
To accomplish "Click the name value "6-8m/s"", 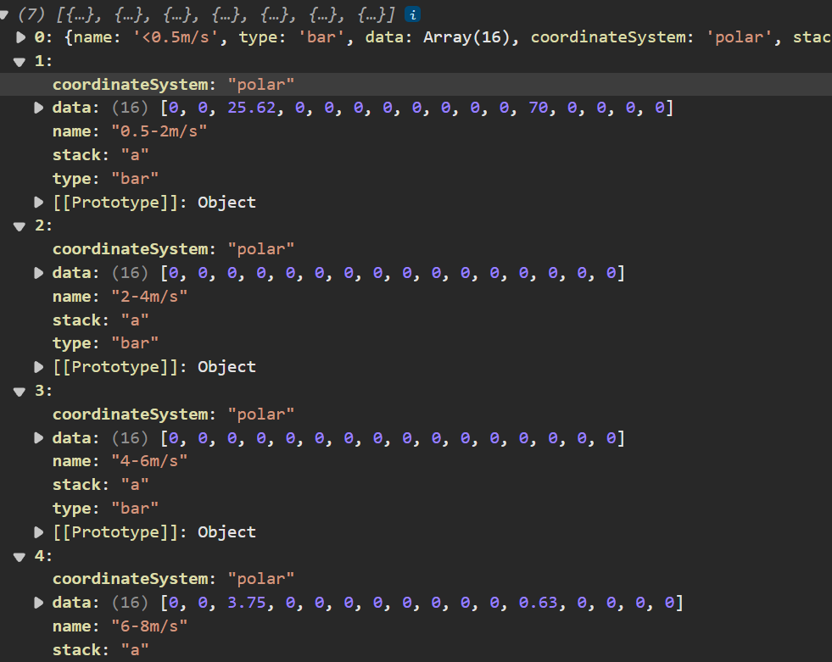I will (x=149, y=626).
